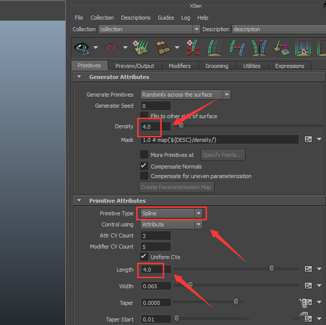Click the sculpt guides tool icon

pyautogui.click(x=215, y=48)
